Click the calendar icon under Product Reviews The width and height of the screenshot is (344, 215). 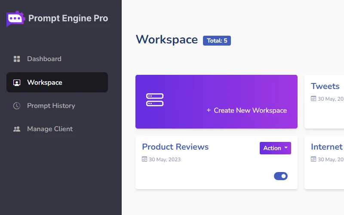144,159
